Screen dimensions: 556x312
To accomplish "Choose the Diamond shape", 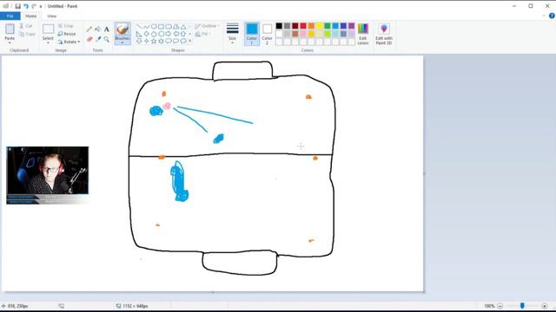I will click(x=147, y=34).
